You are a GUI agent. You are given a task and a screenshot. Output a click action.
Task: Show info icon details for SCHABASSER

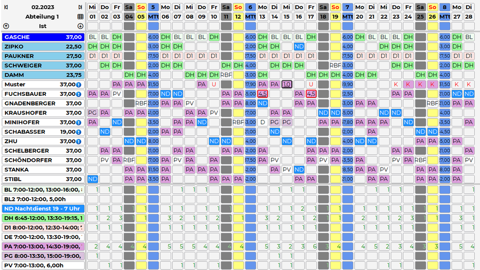78,132
